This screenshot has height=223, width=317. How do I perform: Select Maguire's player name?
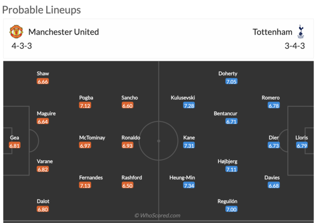(46, 114)
